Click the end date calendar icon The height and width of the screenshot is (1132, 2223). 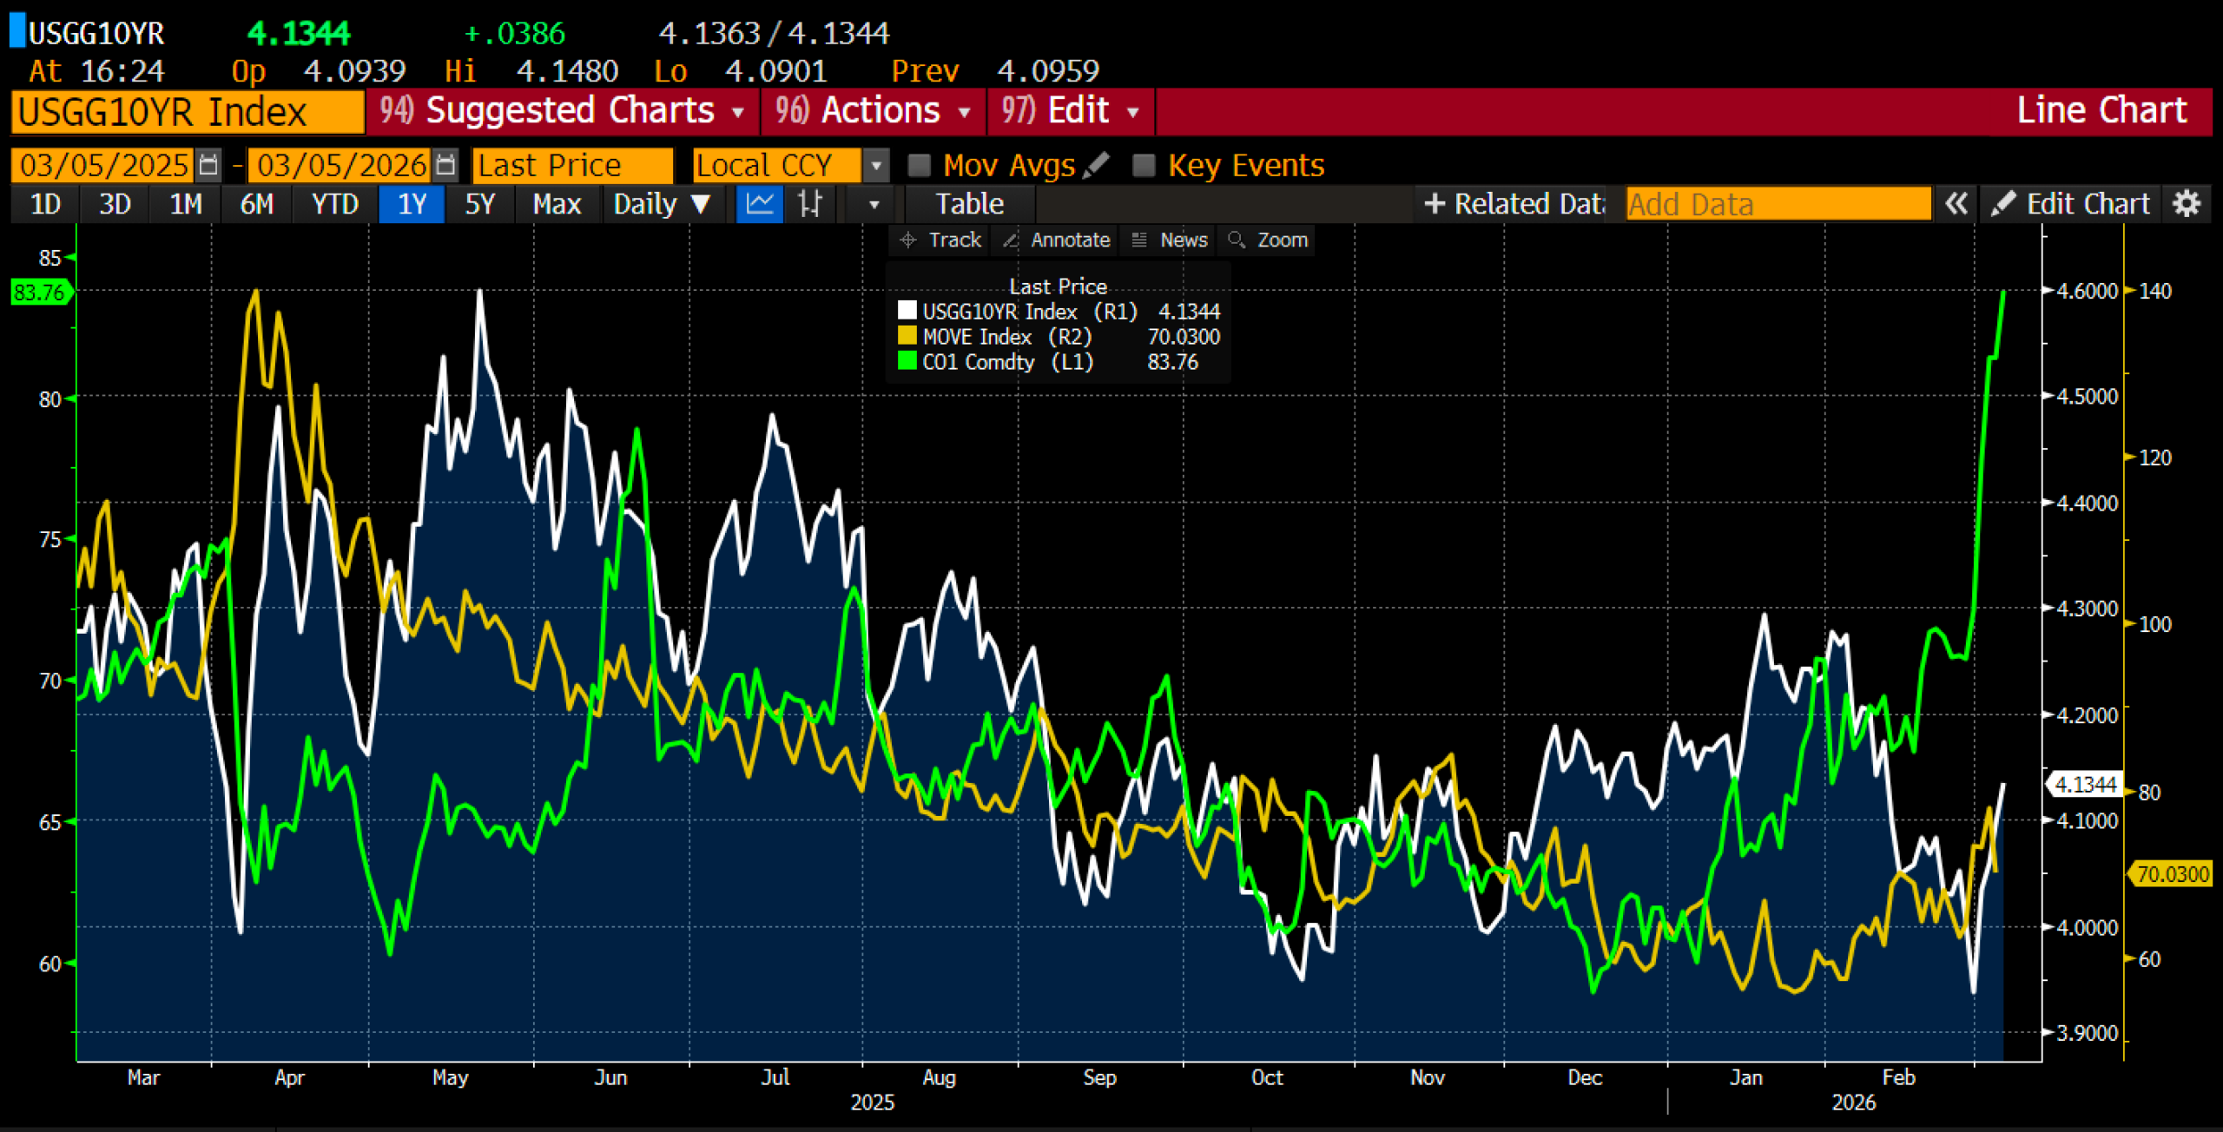[x=445, y=164]
